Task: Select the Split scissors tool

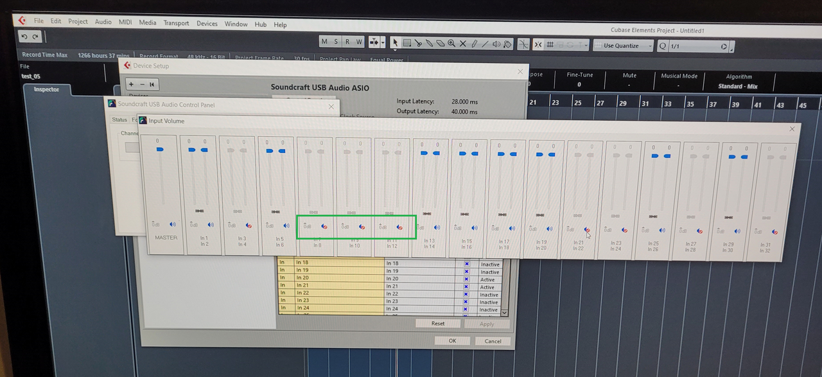Action: pyautogui.click(x=418, y=43)
